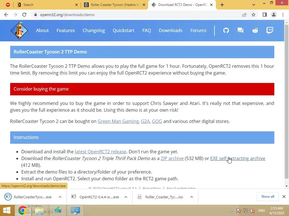Open the About nav item
The height and width of the screenshot is (216, 289).
pos(42,30)
